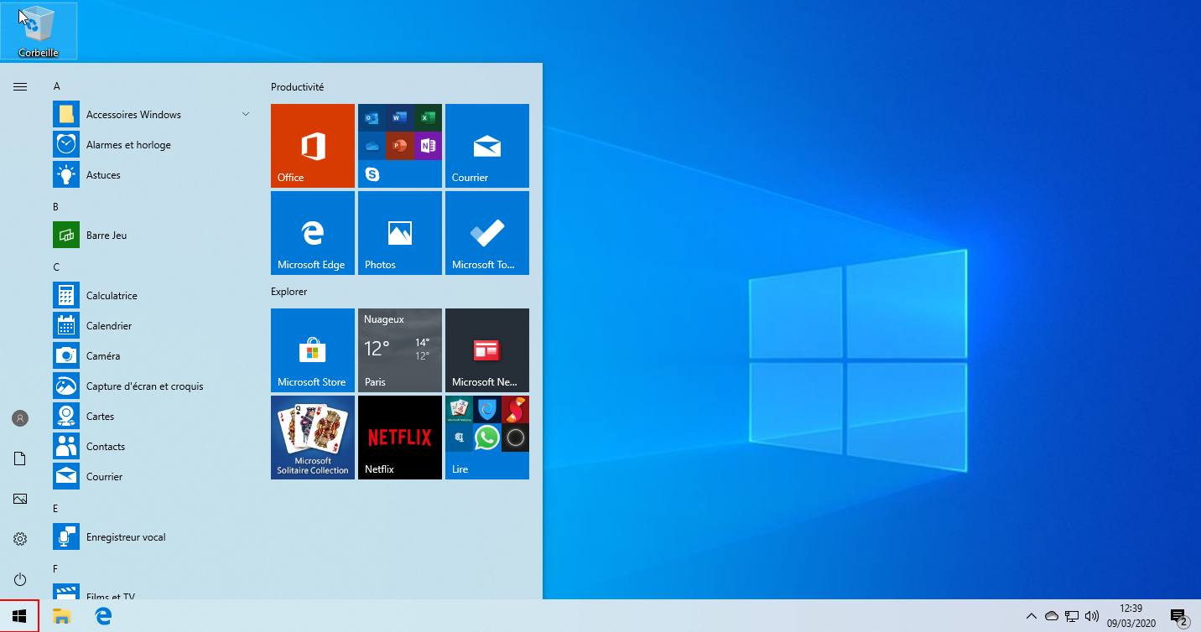Open the Paris weather tile
The height and width of the screenshot is (632, 1201).
pyautogui.click(x=400, y=350)
